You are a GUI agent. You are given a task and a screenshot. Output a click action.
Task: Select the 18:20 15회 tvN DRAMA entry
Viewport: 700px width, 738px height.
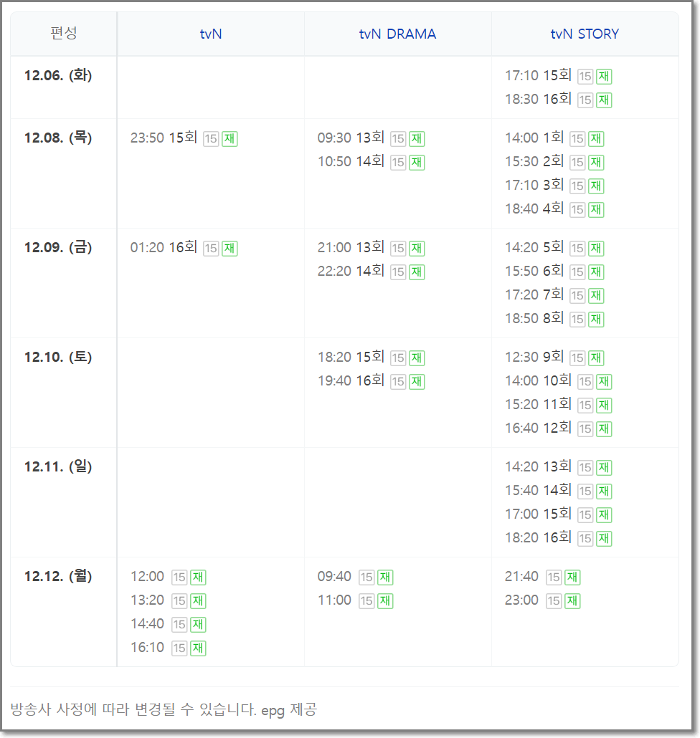click(351, 358)
